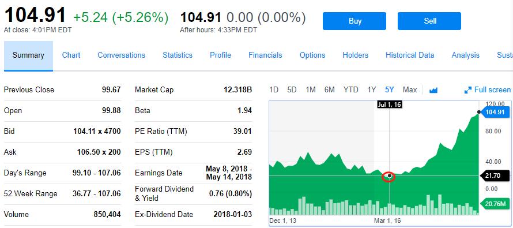Open the Chart tab

click(71, 55)
